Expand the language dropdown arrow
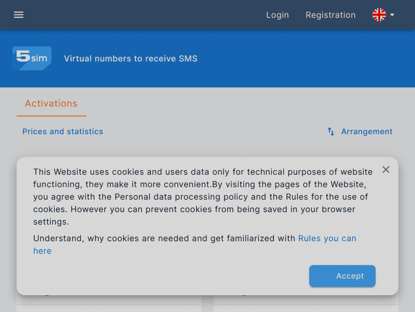This screenshot has height=312, width=415. (392, 15)
